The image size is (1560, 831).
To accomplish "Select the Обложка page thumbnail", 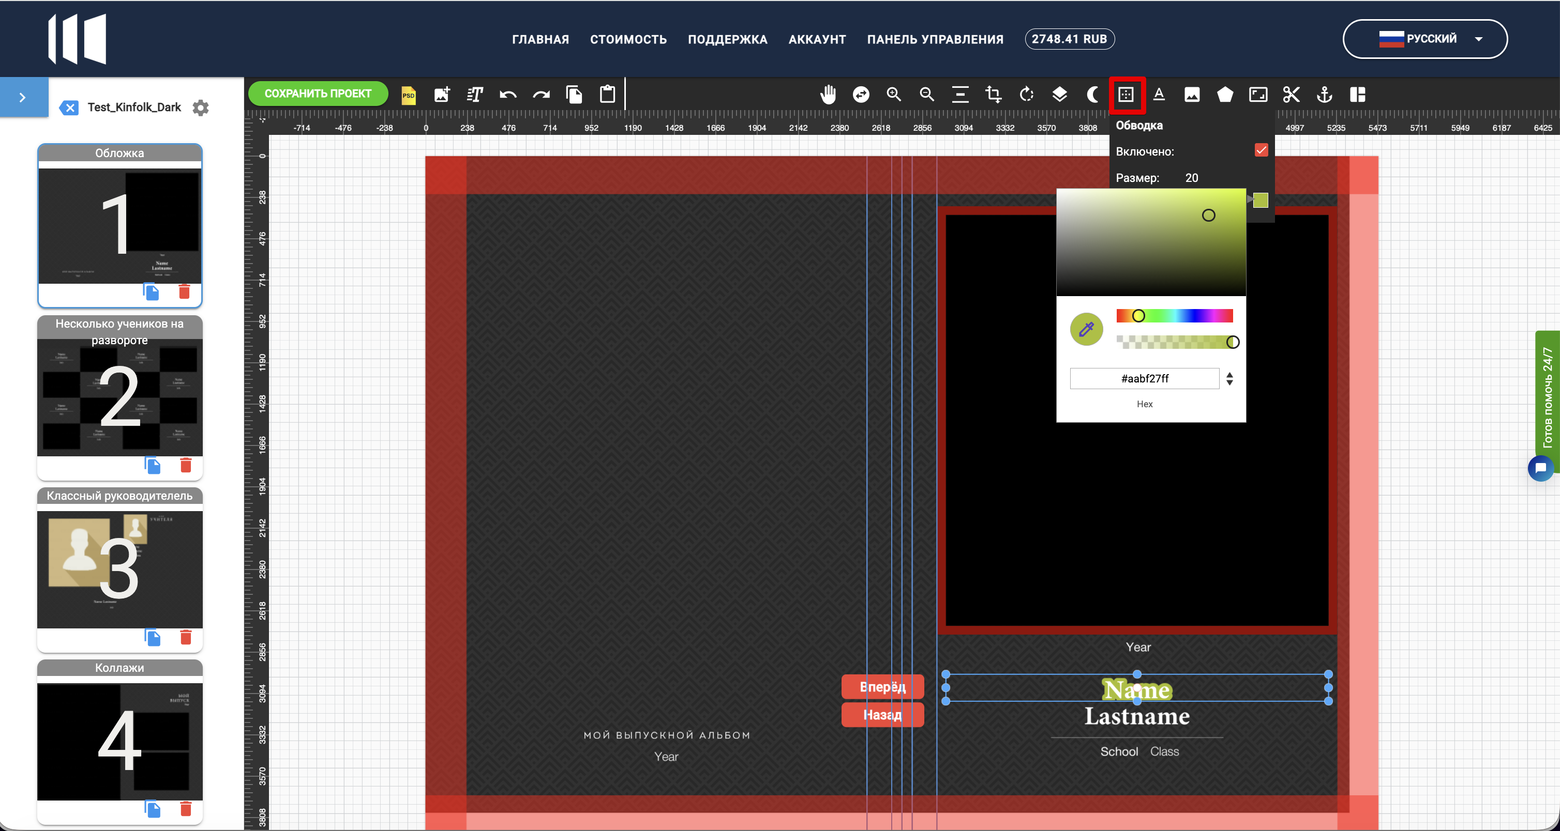I will (x=120, y=225).
